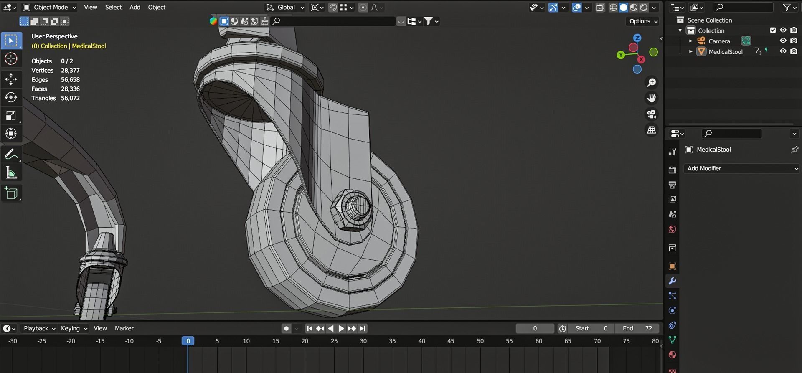802x373 pixels.
Task: Open the Add Modifier dropdown
Action: point(742,168)
